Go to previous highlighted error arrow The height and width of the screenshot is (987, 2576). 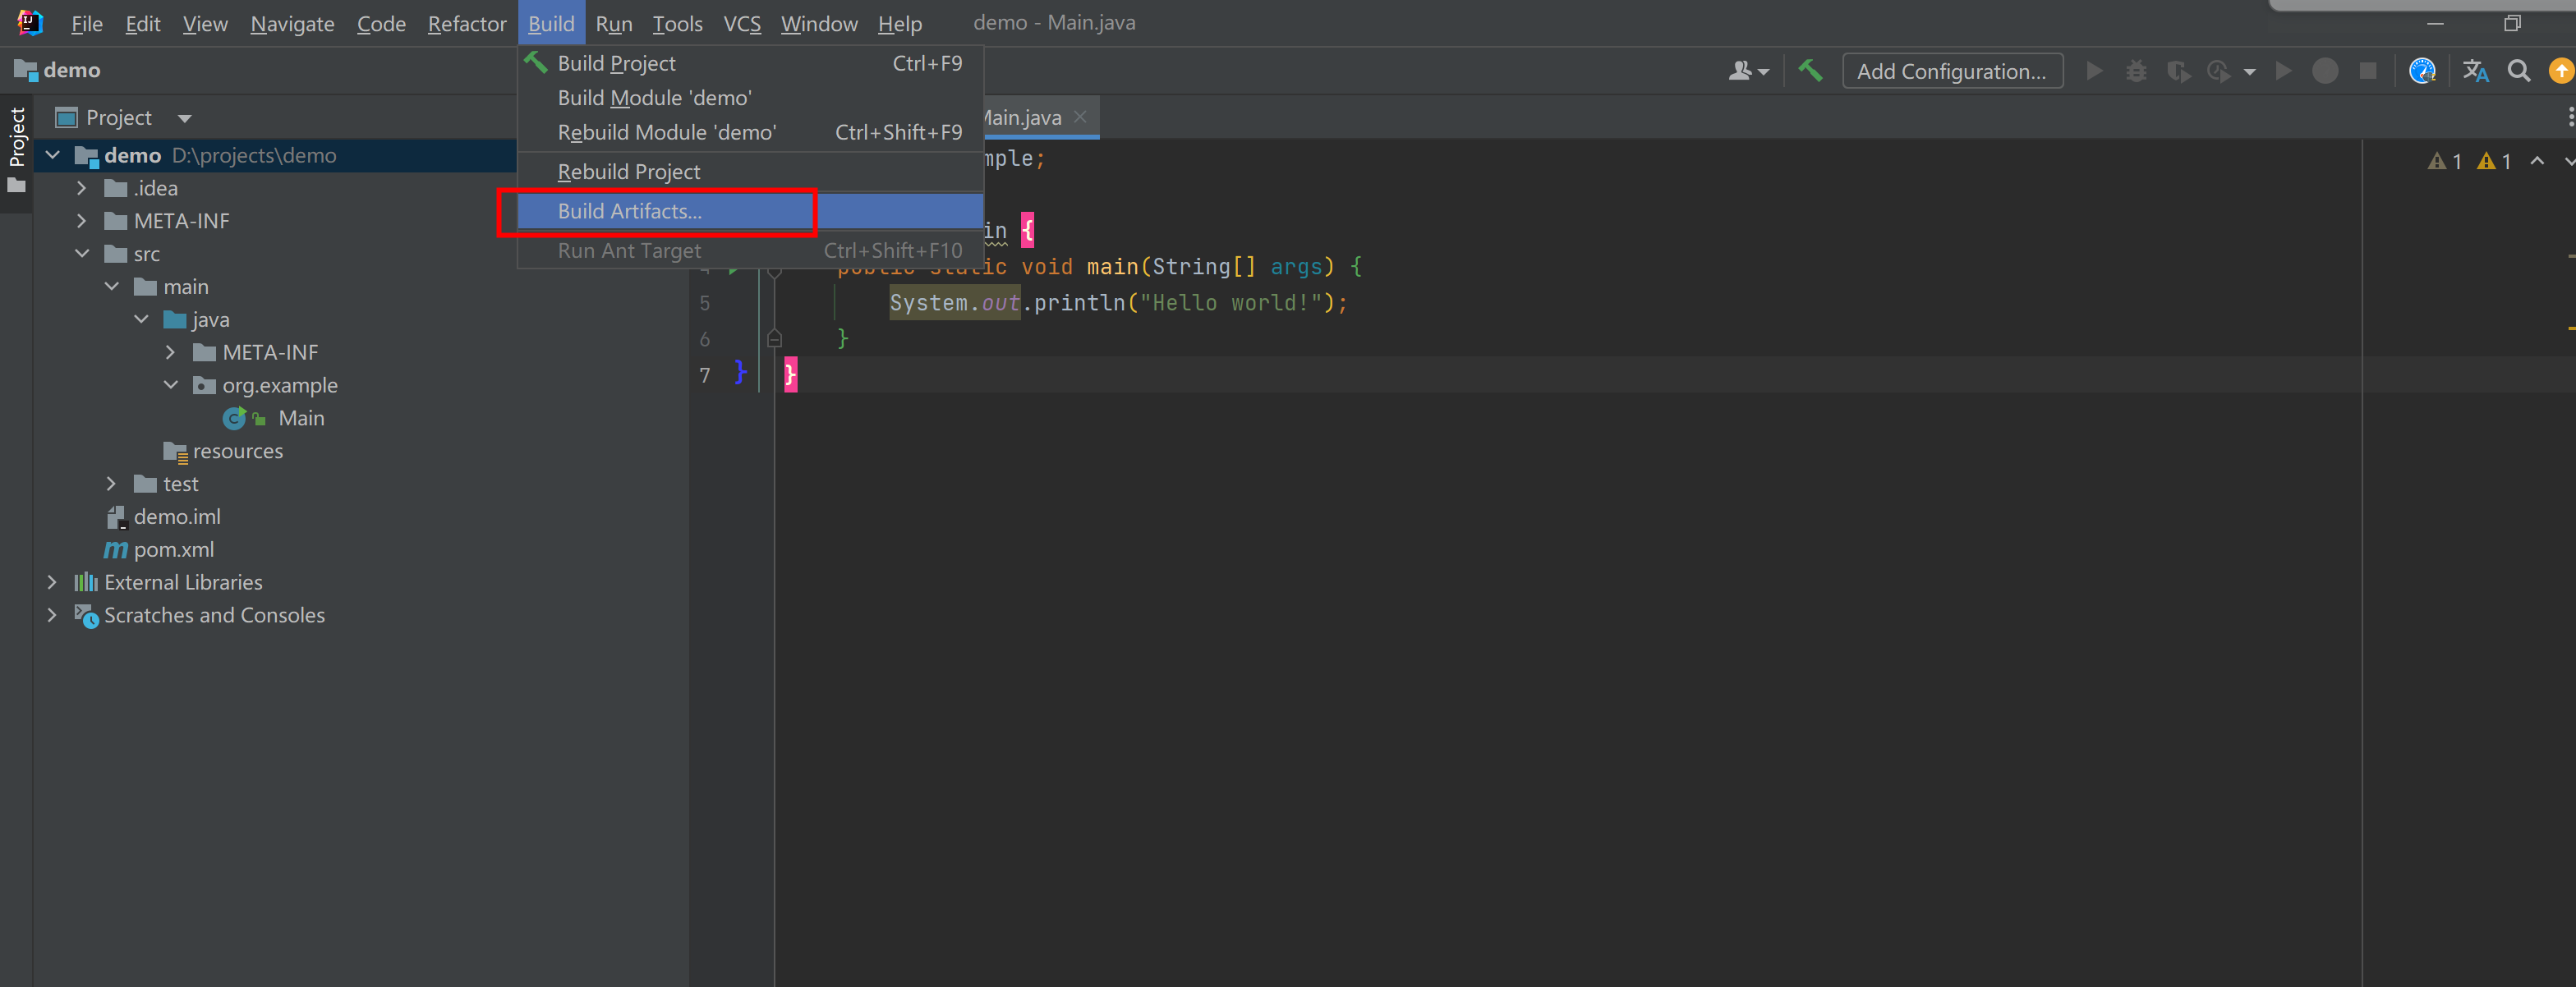pos(2537,161)
